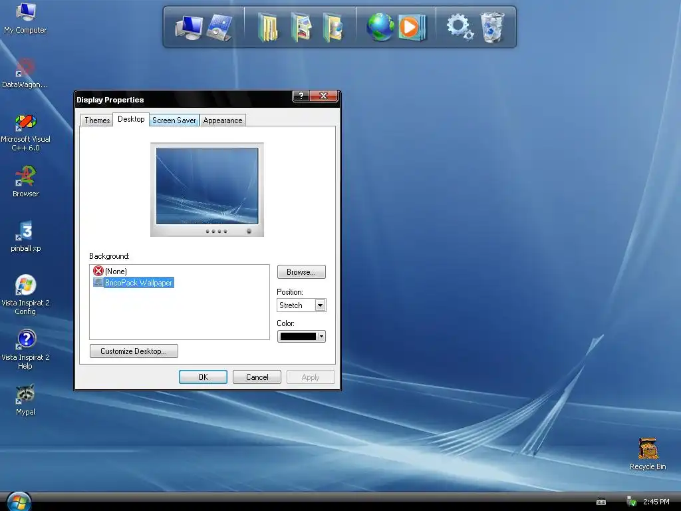Open the music folder icon in the dock

[x=333, y=28]
